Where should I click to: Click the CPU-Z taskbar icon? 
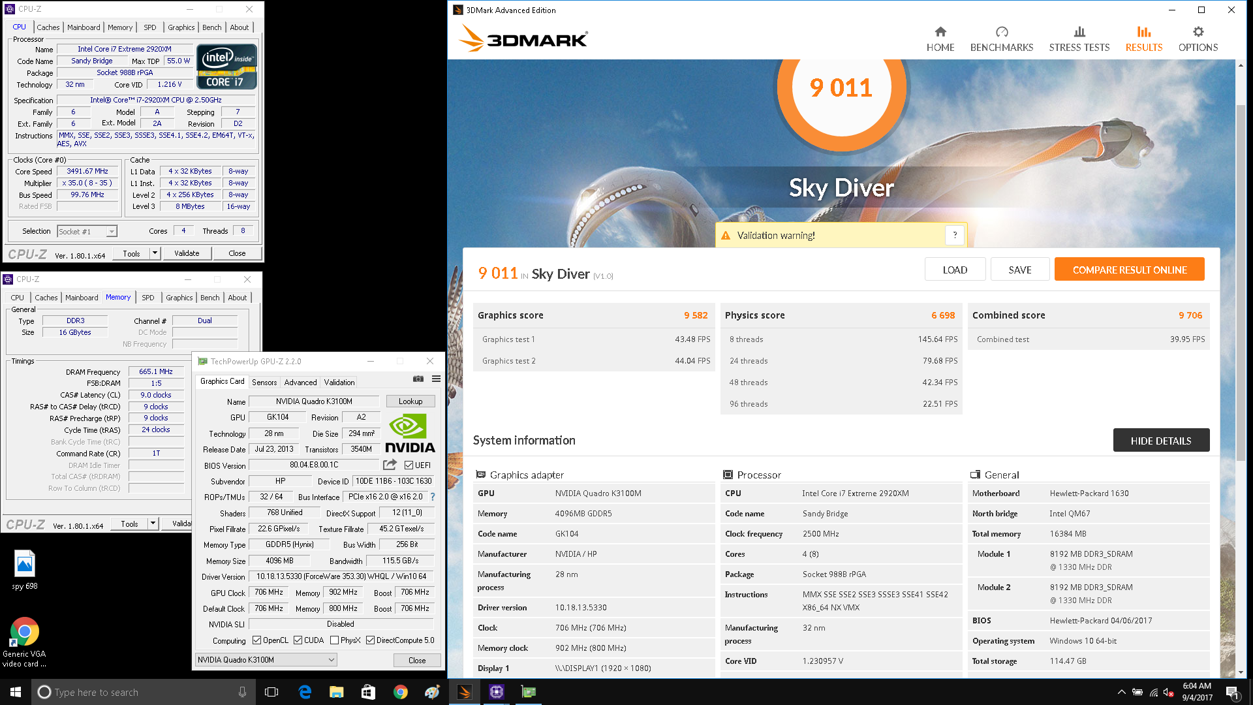click(497, 692)
